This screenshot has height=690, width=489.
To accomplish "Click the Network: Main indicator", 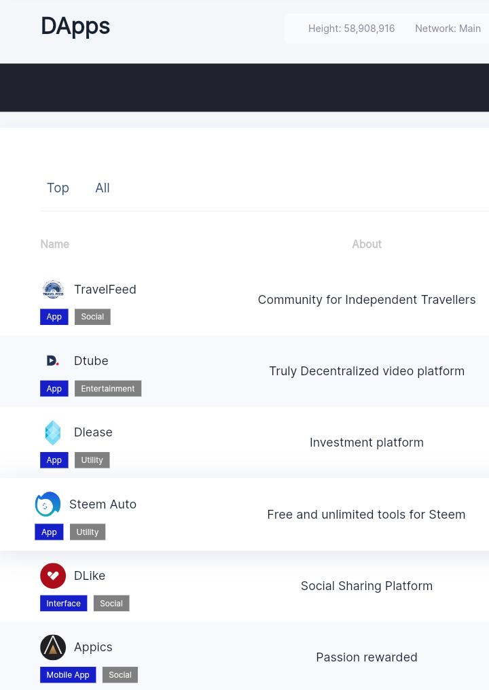I will (448, 29).
